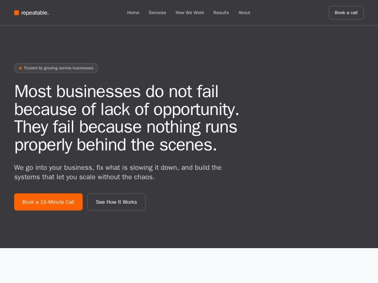This screenshot has width=378, height=283.
Task: Click the orange dot in the Trusted badge
Action: click(20, 68)
